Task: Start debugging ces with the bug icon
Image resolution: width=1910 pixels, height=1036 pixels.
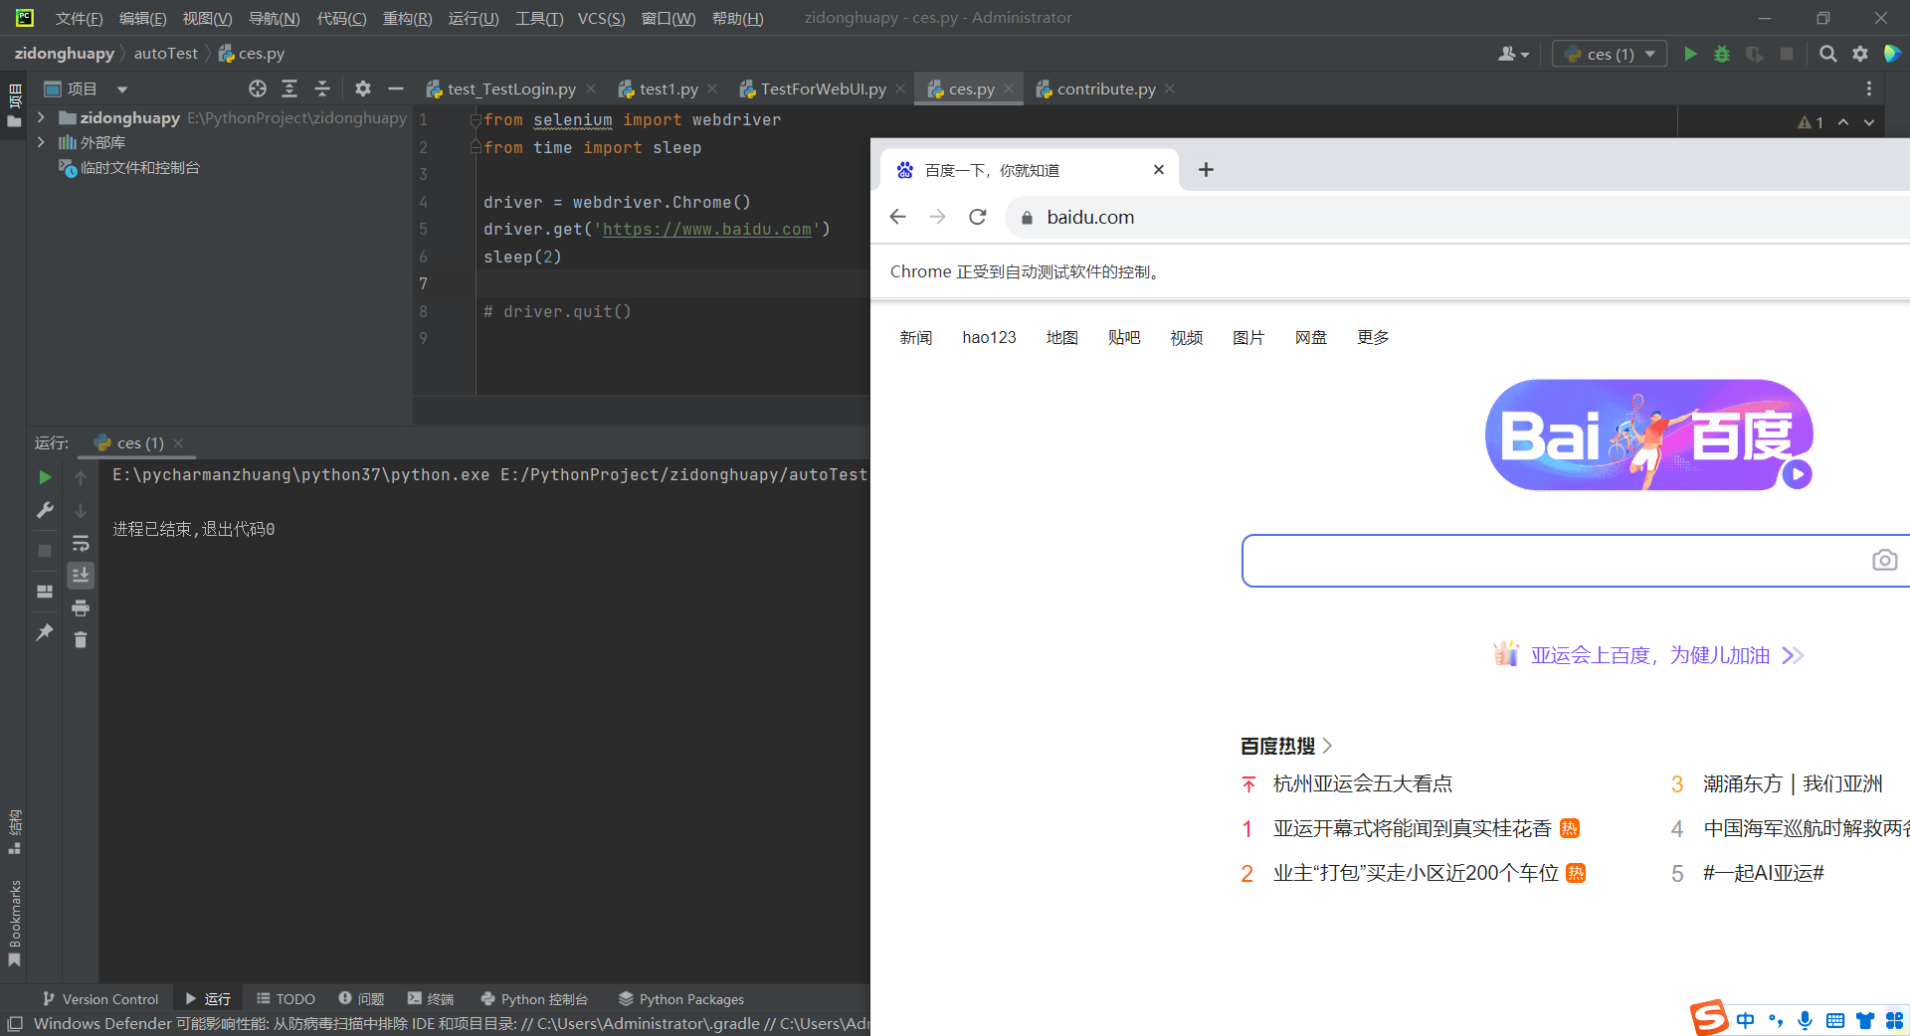Action: point(1722,54)
